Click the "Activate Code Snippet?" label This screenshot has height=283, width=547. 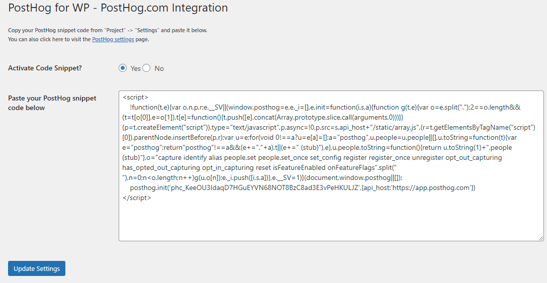45,68
